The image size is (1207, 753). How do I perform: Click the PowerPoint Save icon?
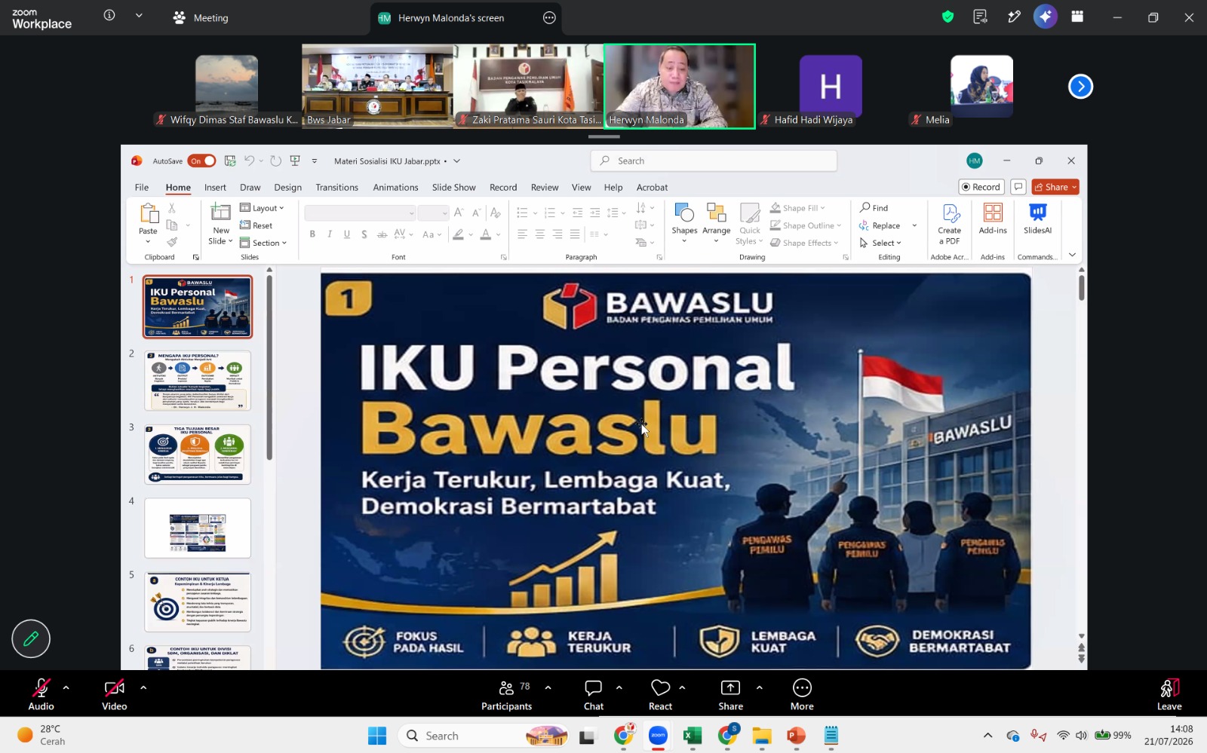(x=230, y=161)
